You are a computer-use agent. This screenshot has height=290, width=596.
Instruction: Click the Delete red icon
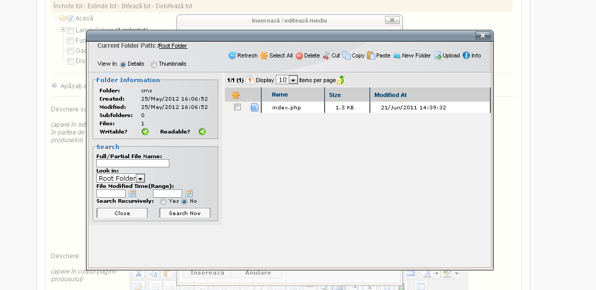pyautogui.click(x=299, y=56)
